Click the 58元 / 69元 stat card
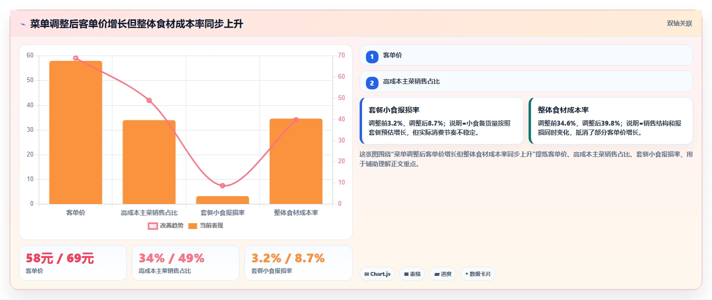This screenshot has height=300, width=712. (73, 263)
